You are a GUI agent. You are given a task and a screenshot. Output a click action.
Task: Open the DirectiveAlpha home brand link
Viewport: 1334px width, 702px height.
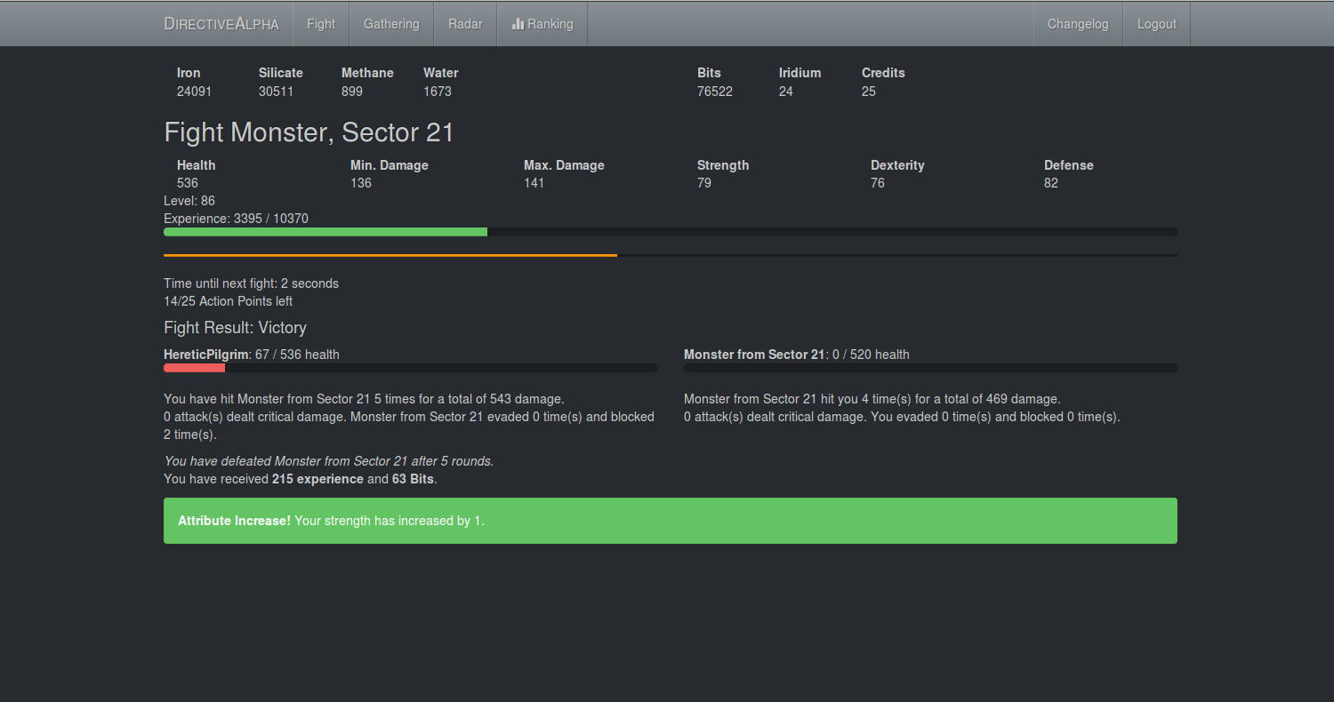click(221, 24)
